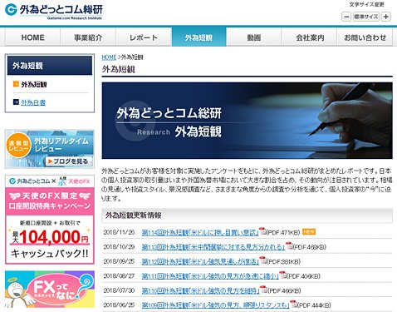Screen dimensions: 397x312
Task: Open the 事業紹介 navigation tab
Action: tap(88, 37)
